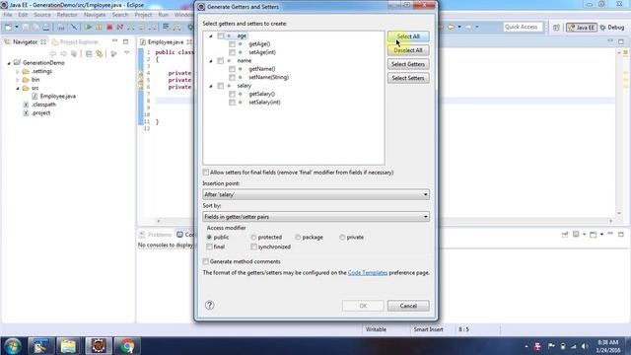Click the Select Setters button
Image resolution: width=631 pixels, height=355 pixels.
[408, 78]
